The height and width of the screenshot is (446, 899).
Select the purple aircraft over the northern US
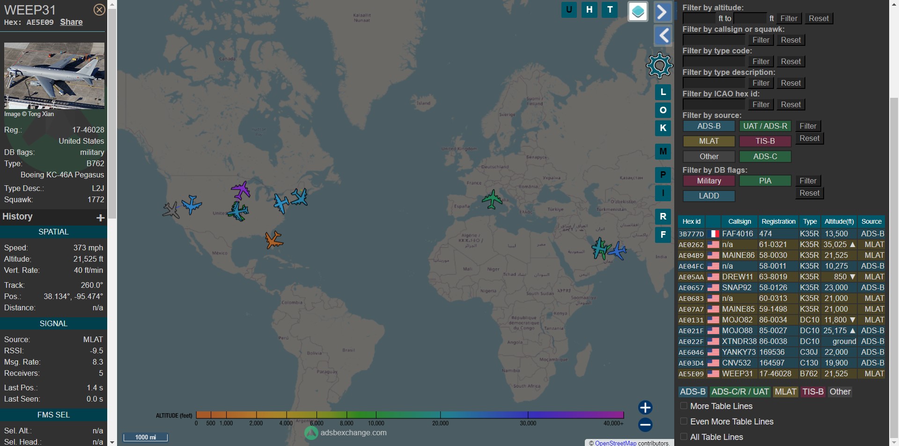tap(241, 190)
